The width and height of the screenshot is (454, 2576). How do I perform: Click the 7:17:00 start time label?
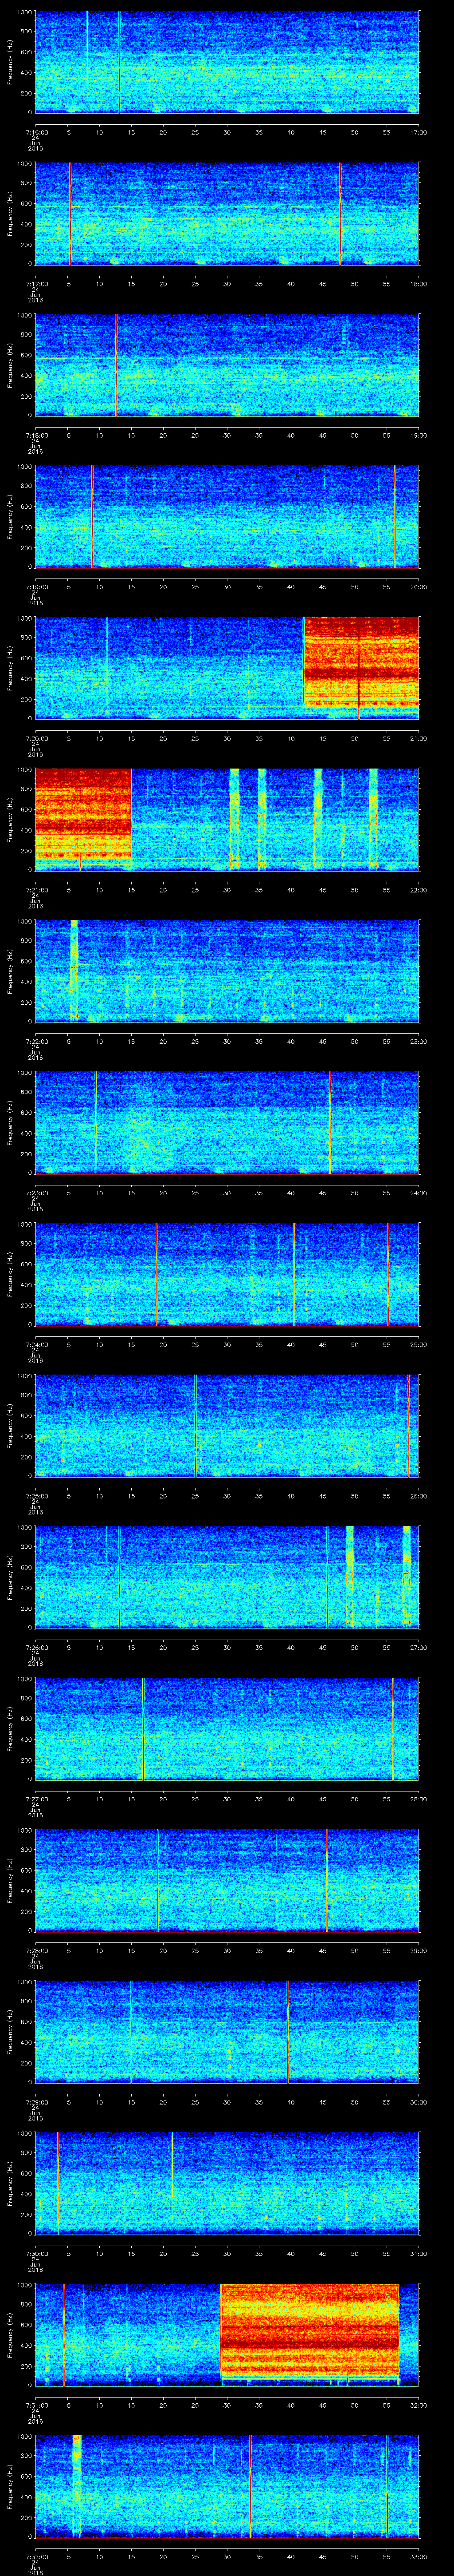(36, 284)
